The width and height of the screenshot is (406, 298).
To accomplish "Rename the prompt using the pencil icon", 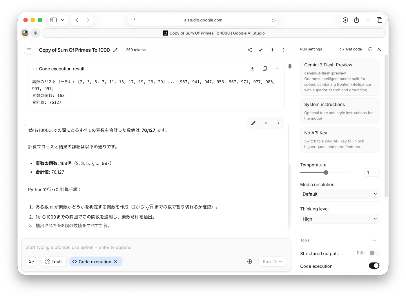I will click(115, 50).
